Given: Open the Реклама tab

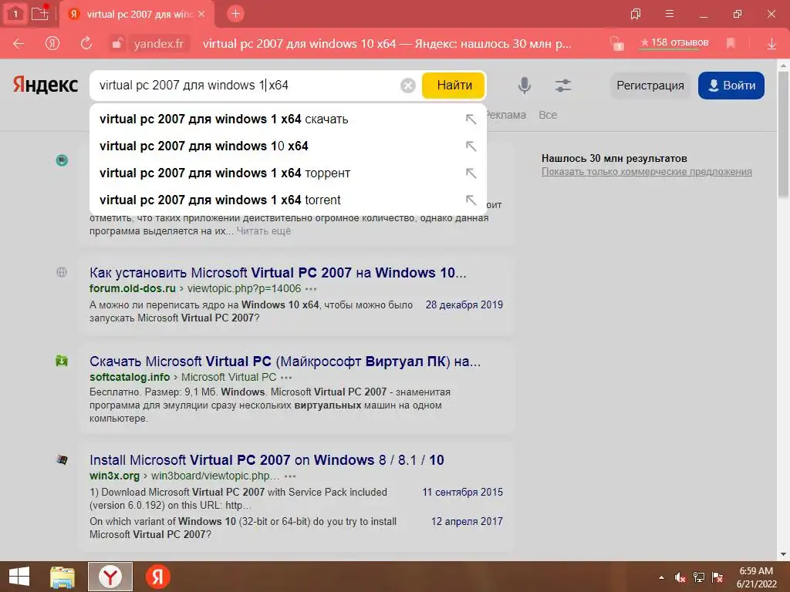Looking at the screenshot, I should click(507, 115).
